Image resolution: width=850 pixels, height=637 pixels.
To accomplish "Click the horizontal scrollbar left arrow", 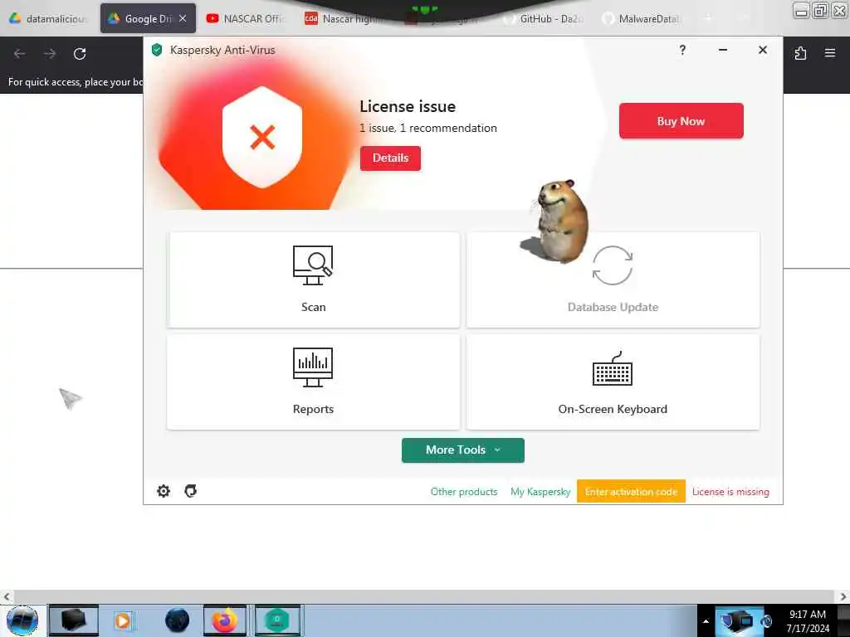I will (x=7, y=597).
